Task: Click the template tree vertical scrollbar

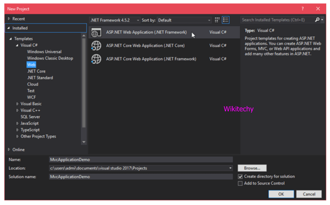Action: [84, 83]
